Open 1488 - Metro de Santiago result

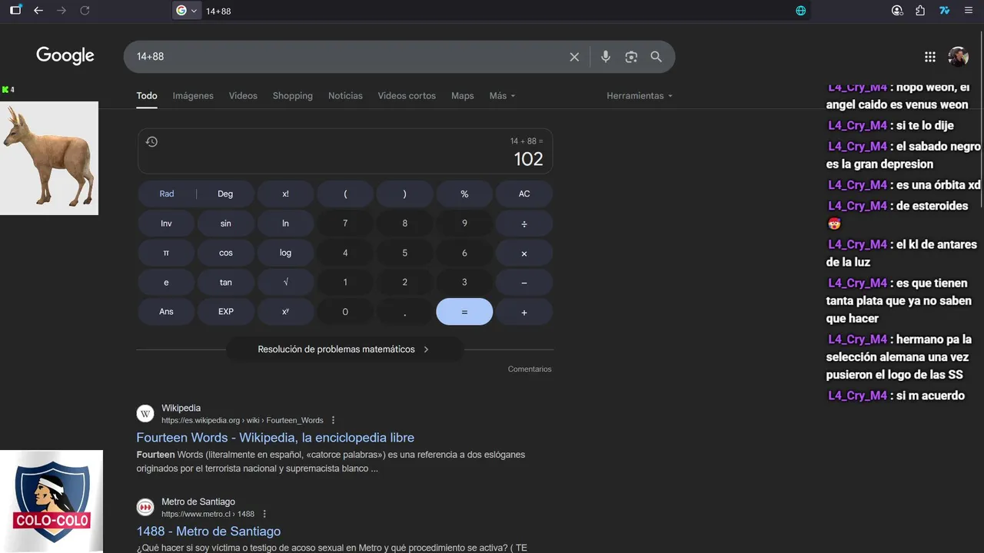point(208,531)
